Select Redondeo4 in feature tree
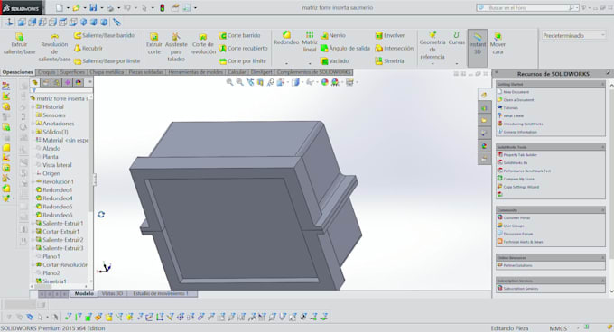Viewport: 614px width, 332px height. (x=57, y=198)
